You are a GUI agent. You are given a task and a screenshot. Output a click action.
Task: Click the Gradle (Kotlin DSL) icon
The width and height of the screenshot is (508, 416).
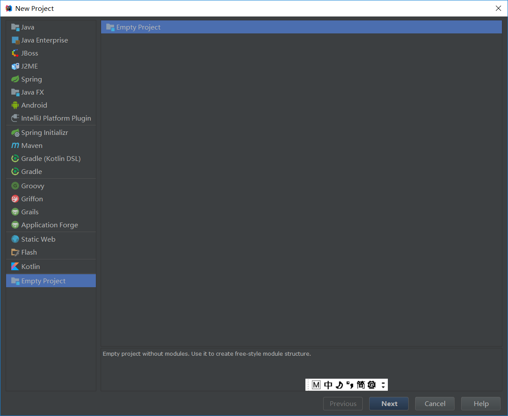click(15, 158)
